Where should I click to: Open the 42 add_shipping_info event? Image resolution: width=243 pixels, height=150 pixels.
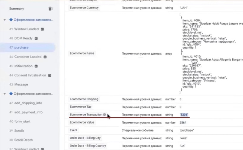click(x=26, y=103)
